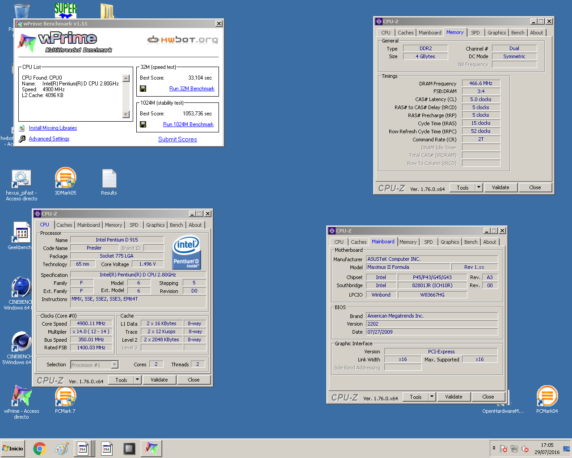Click Install Missing Libraries icon in wPrime

point(22,128)
